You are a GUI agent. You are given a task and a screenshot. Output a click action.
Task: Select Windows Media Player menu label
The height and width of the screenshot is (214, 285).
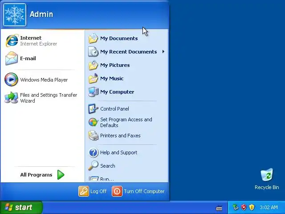[44, 80]
